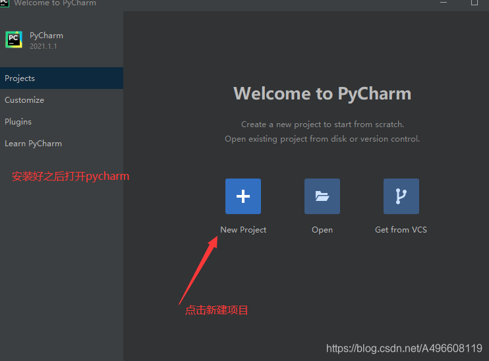Screen dimensions: 489x361
Task: Click the Get from VCS label
Action: click(x=401, y=230)
